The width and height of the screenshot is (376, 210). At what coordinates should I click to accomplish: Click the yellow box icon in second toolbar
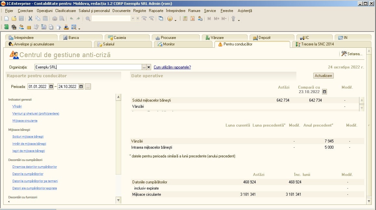tap(29, 27)
